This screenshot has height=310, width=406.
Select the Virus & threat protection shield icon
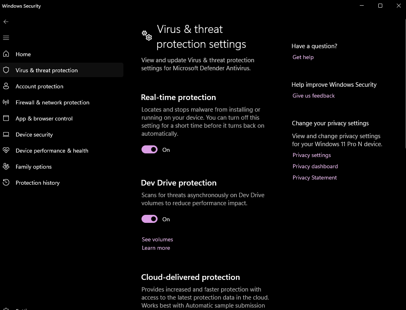[6, 70]
